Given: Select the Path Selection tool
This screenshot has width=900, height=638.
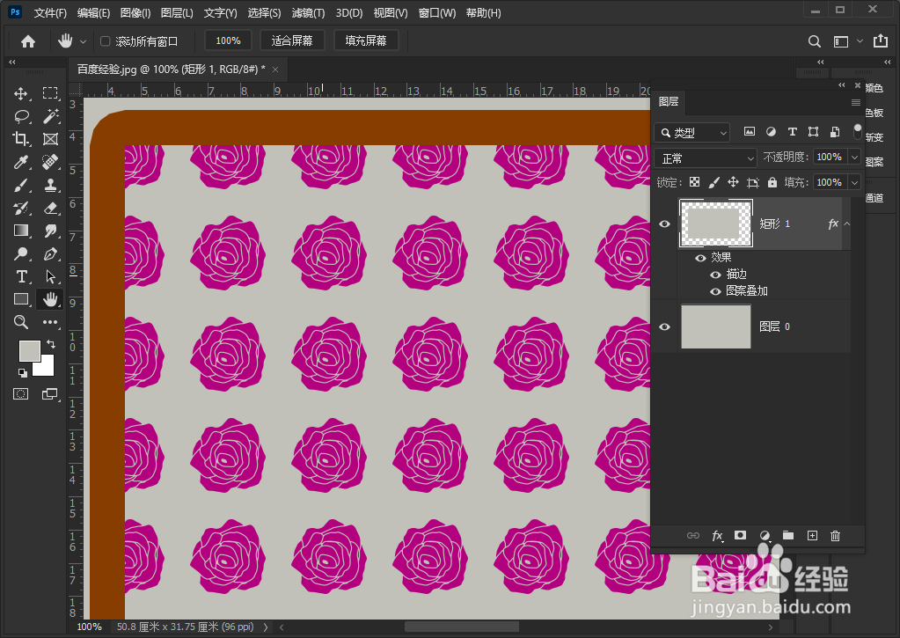Looking at the screenshot, I should tap(50, 277).
